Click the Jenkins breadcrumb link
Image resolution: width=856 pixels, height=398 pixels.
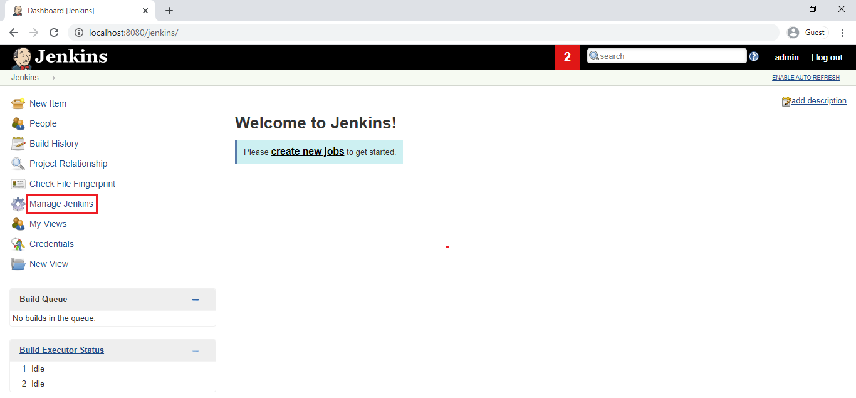click(x=25, y=78)
